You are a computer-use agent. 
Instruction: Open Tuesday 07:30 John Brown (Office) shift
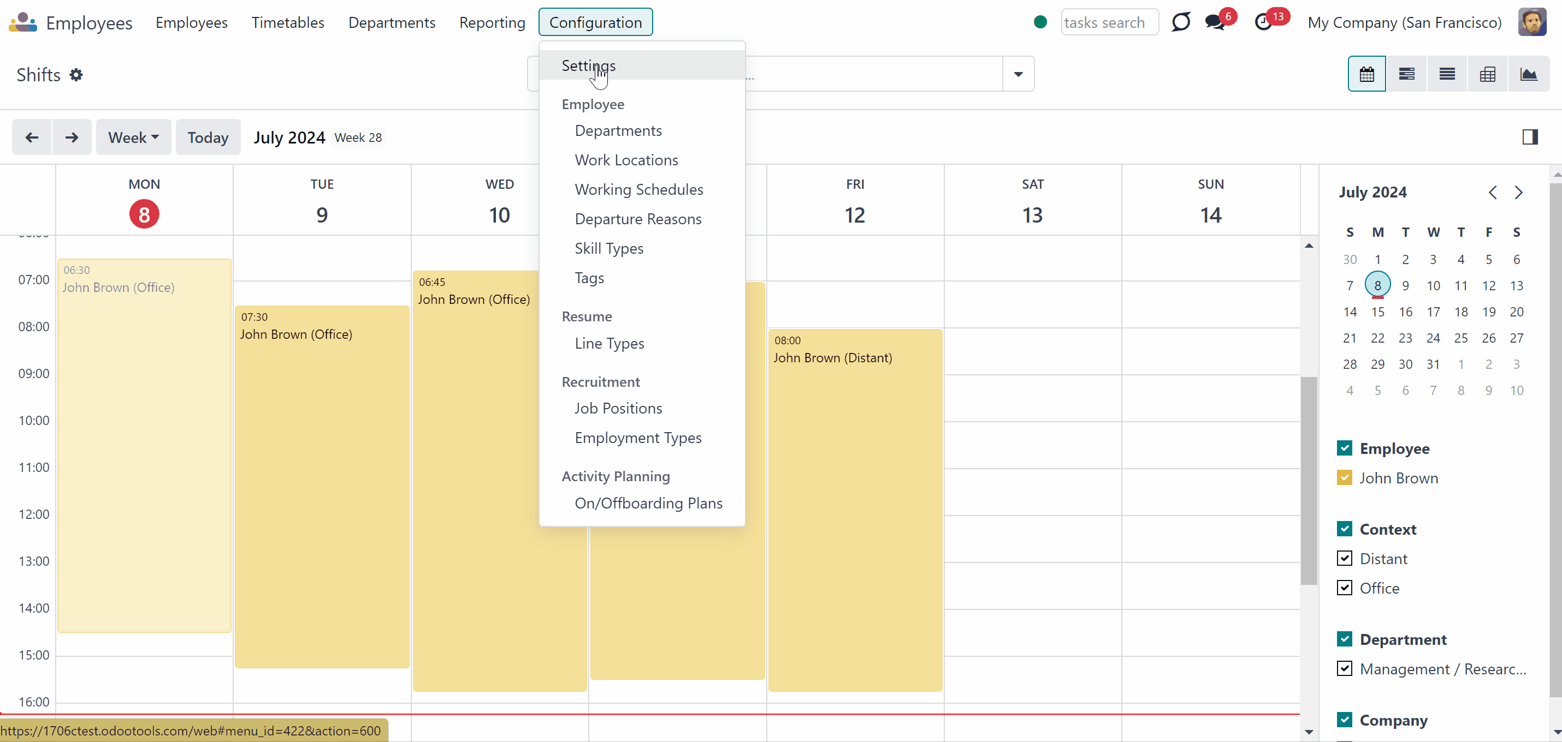tap(322, 487)
